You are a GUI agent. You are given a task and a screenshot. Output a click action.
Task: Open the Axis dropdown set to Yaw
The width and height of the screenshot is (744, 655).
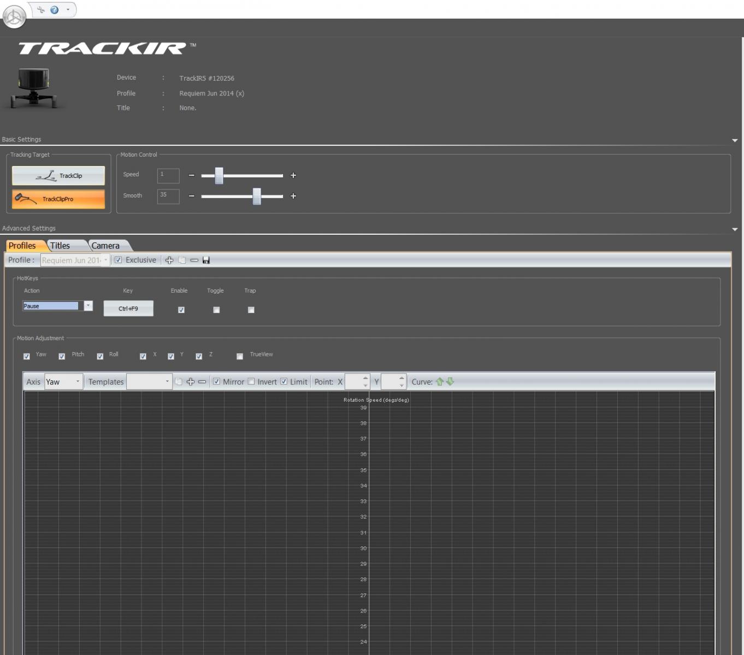63,382
